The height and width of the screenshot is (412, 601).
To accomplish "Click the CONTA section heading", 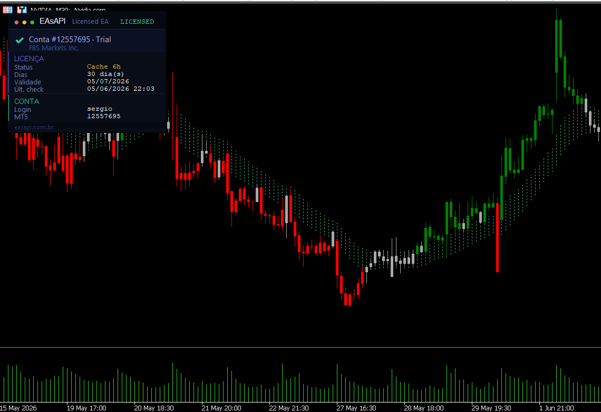I will (26, 101).
